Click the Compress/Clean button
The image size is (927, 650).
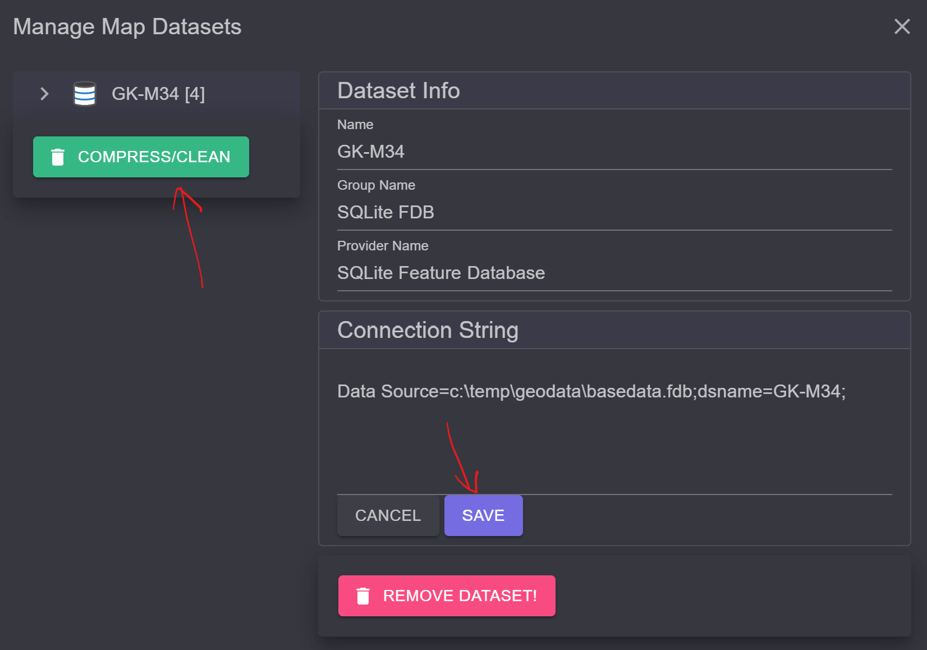141,157
